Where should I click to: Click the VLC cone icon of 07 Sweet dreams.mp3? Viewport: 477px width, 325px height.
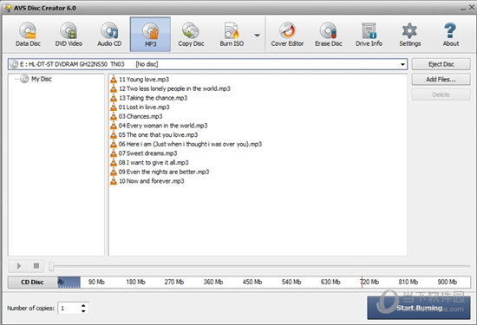coord(114,153)
